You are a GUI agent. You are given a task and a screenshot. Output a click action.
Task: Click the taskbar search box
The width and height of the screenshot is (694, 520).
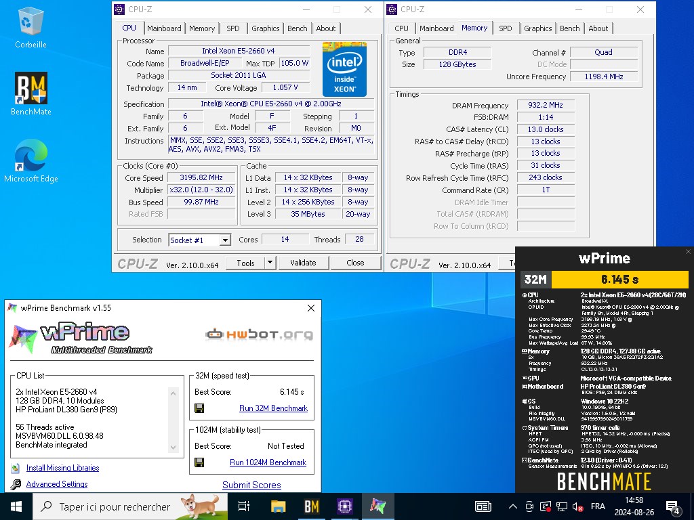[x=130, y=506]
